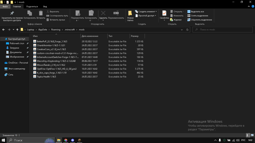255x143 pixels.
Task: Click Laptop in the address breadcrumb
Action: 31,30
